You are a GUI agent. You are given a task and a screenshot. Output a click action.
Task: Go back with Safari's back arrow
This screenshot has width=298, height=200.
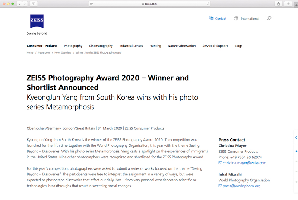click(x=19, y=4)
